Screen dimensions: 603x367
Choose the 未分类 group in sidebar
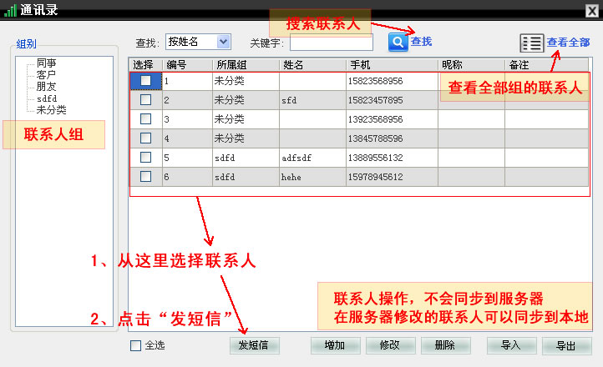point(51,110)
